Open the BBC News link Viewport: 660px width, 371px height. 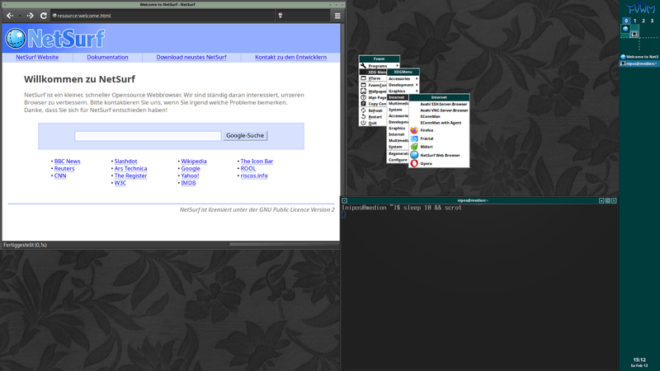[x=68, y=161]
